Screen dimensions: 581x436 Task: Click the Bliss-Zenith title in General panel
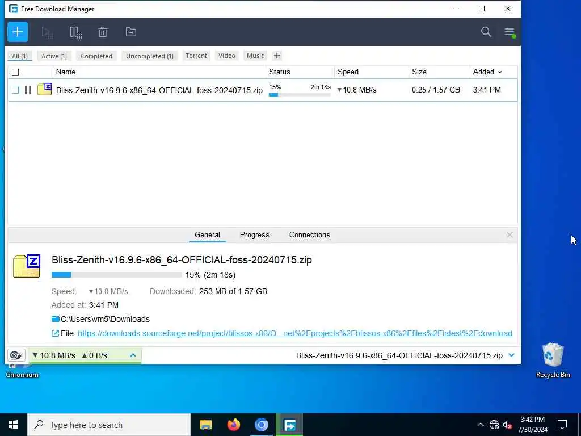(182, 260)
